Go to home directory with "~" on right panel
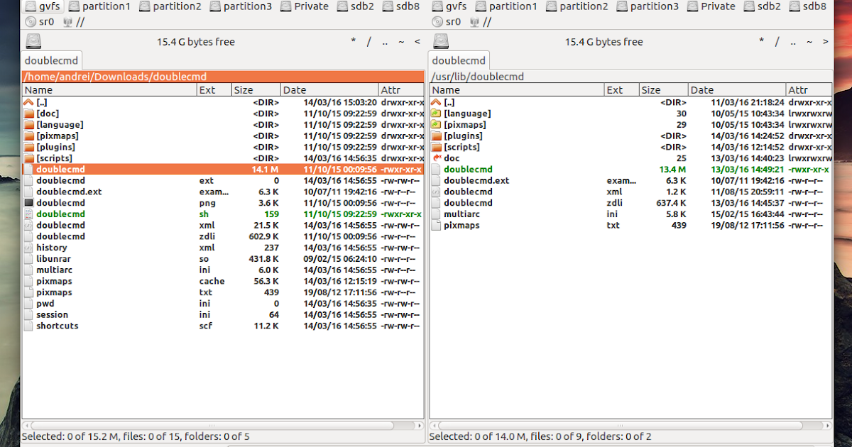The width and height of the screenshot is (852, 447). tap(809, 41)
